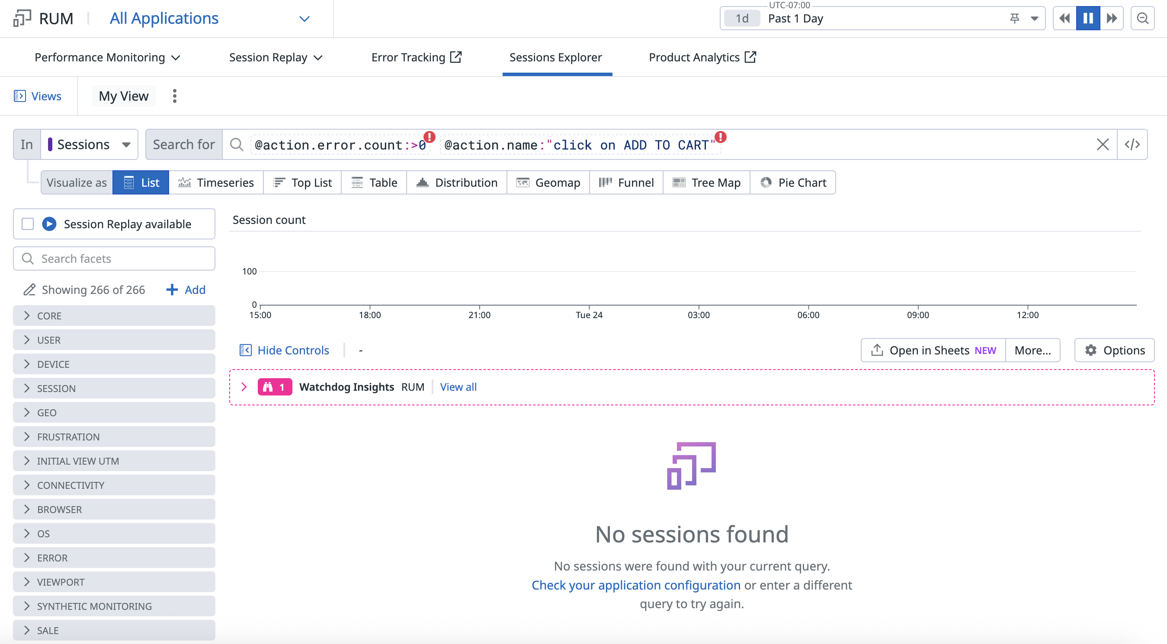Enable the Session Replay available checkbox

pyautogui.click(x=28, y=224)
